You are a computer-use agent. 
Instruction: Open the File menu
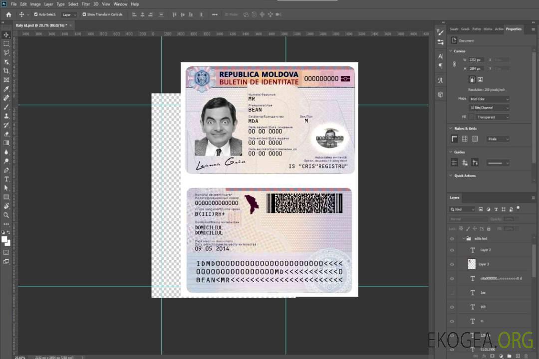[x=13, y=4]
